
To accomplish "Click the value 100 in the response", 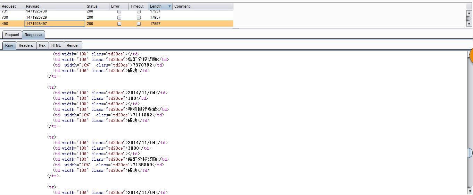I will click(132, 98).
